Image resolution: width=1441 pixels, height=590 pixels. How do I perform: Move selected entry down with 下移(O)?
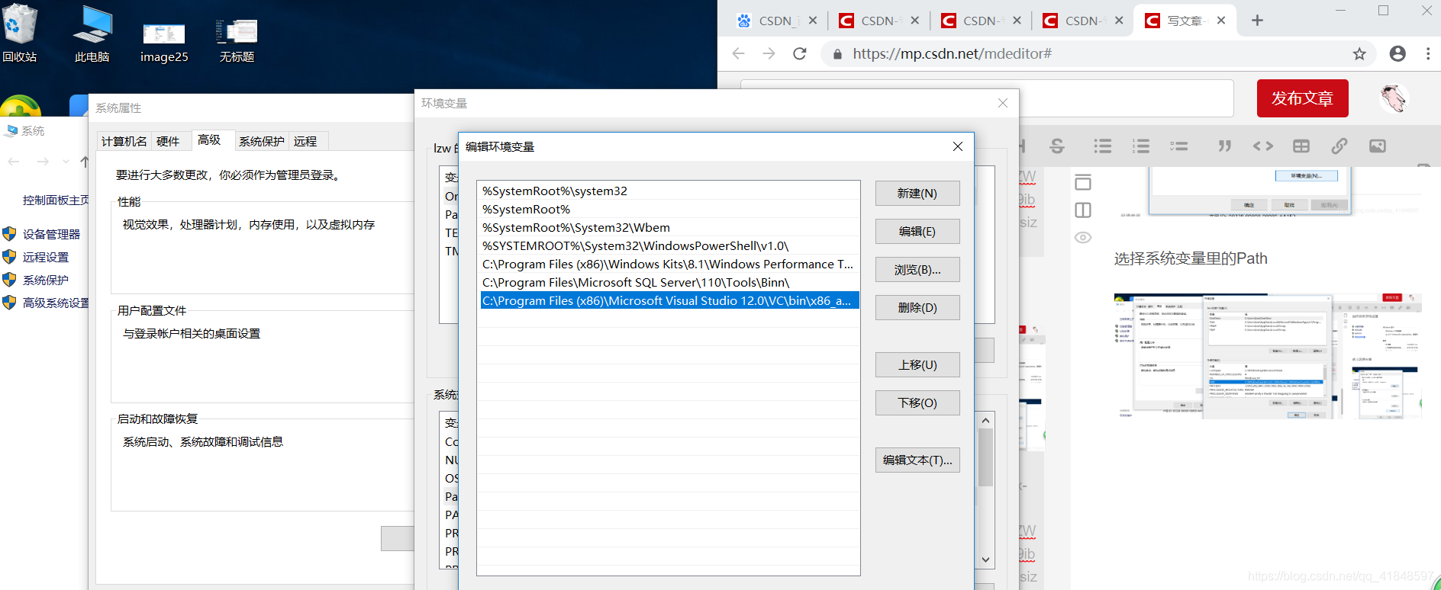pos(917,403)
